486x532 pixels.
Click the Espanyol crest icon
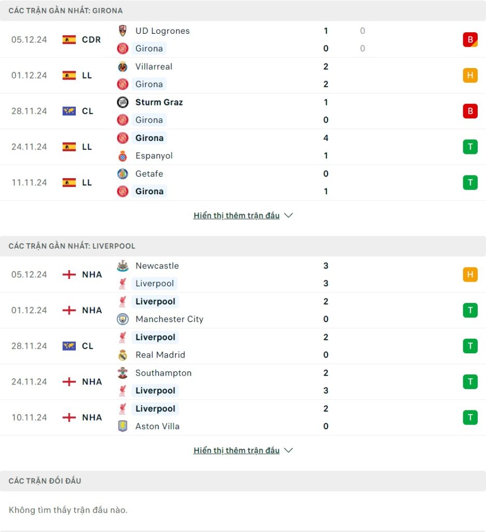(x=123, y=156)
